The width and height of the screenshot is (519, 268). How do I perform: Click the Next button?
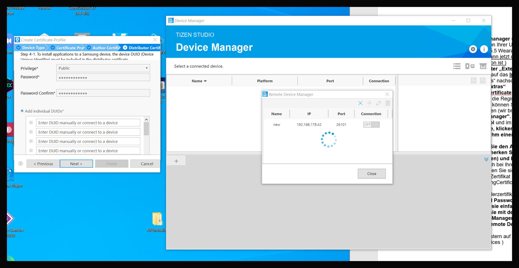76,164
